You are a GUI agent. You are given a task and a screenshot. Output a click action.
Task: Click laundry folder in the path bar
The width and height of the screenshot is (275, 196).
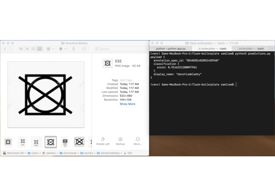point(87,153)
